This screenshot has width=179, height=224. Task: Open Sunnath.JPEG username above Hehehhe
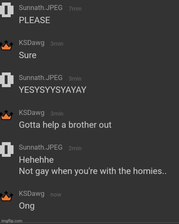pos(41,147)
